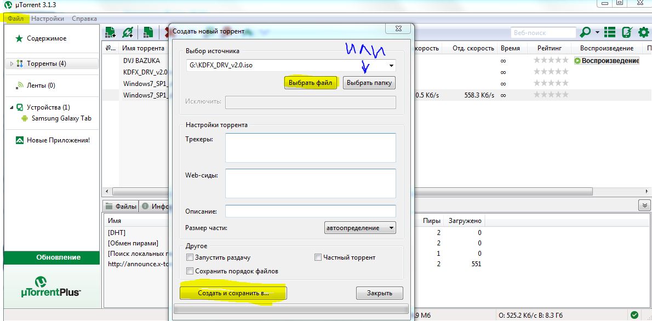Sort by Время column header
The width and height of the screenshot is (652, 321).
tap(510, 48)
